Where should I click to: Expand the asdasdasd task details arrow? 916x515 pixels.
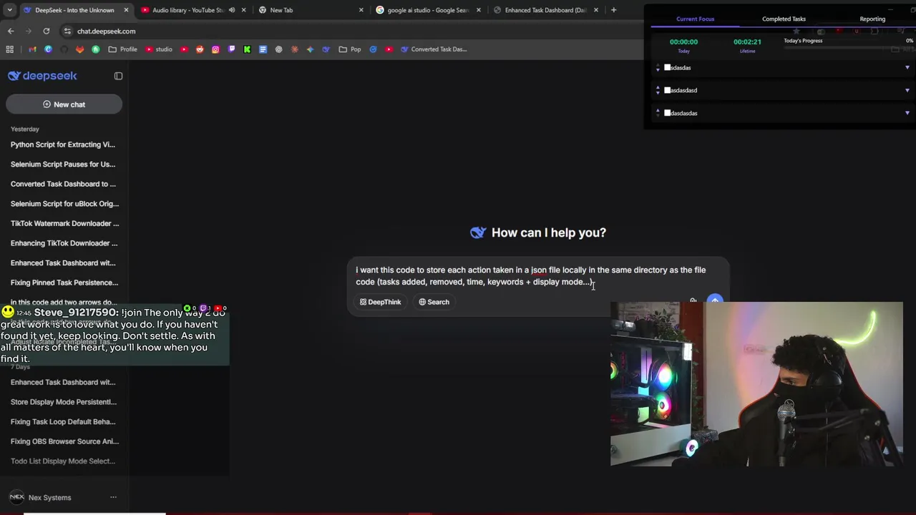tap(907, 90)
